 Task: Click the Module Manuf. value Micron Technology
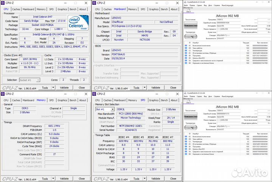pos(131,118)
